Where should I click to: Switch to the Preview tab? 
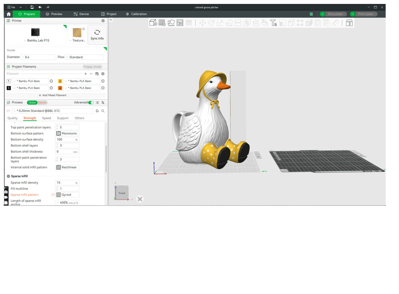pyautogui.click(x=54, y=14)
